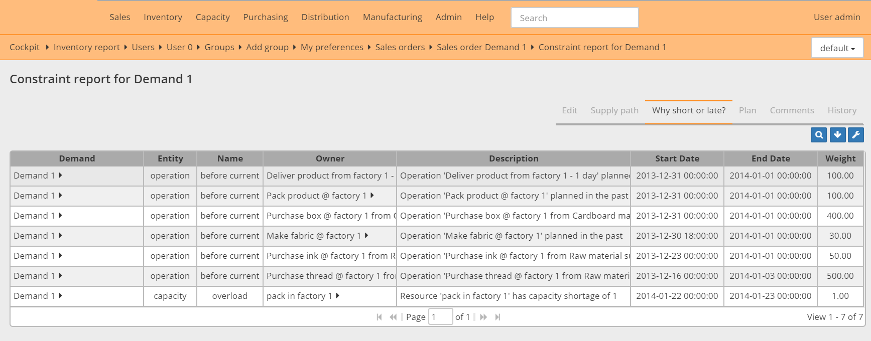Jump to last page pager icon
871x341 pixels.
coord(497,317)
